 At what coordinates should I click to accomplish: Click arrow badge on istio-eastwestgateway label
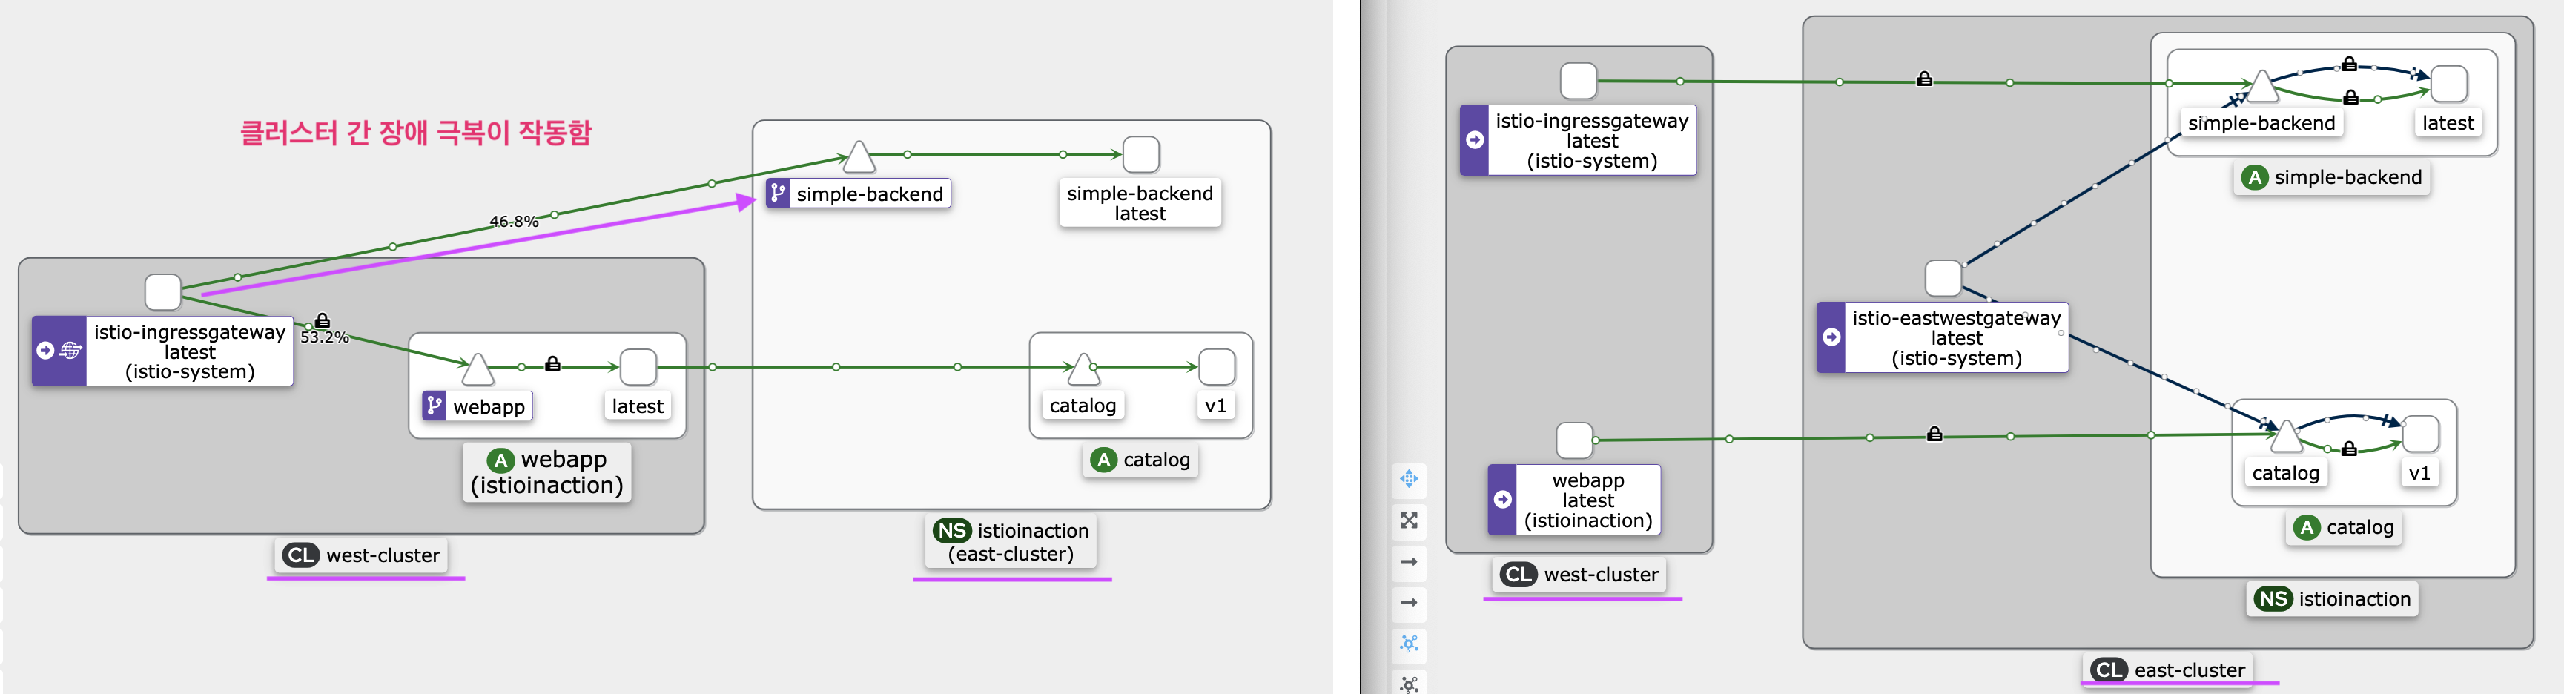[1831, 337]
